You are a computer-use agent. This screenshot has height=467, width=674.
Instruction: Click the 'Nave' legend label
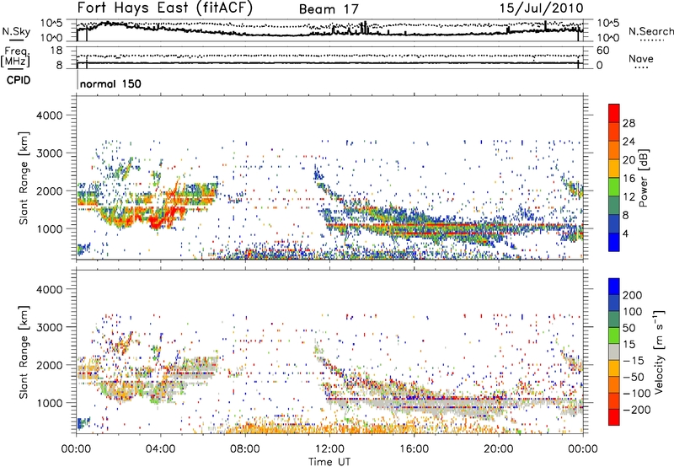pos(640,59)
